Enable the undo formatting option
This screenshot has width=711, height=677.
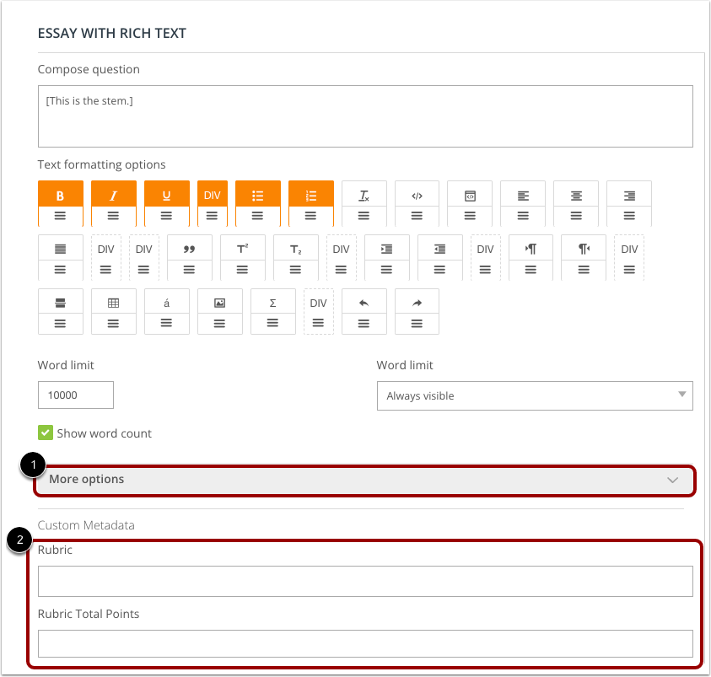364,302
